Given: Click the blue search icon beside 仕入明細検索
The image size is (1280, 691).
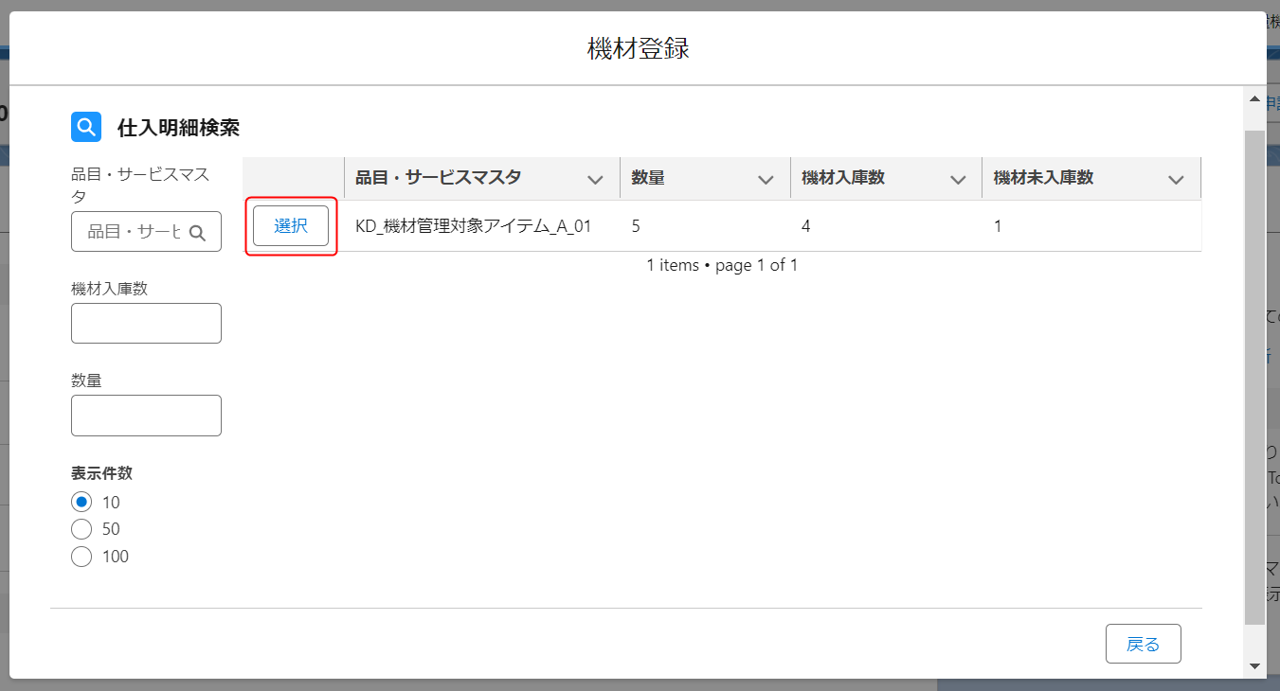Looking at the screenshot, I should (86, 127).
